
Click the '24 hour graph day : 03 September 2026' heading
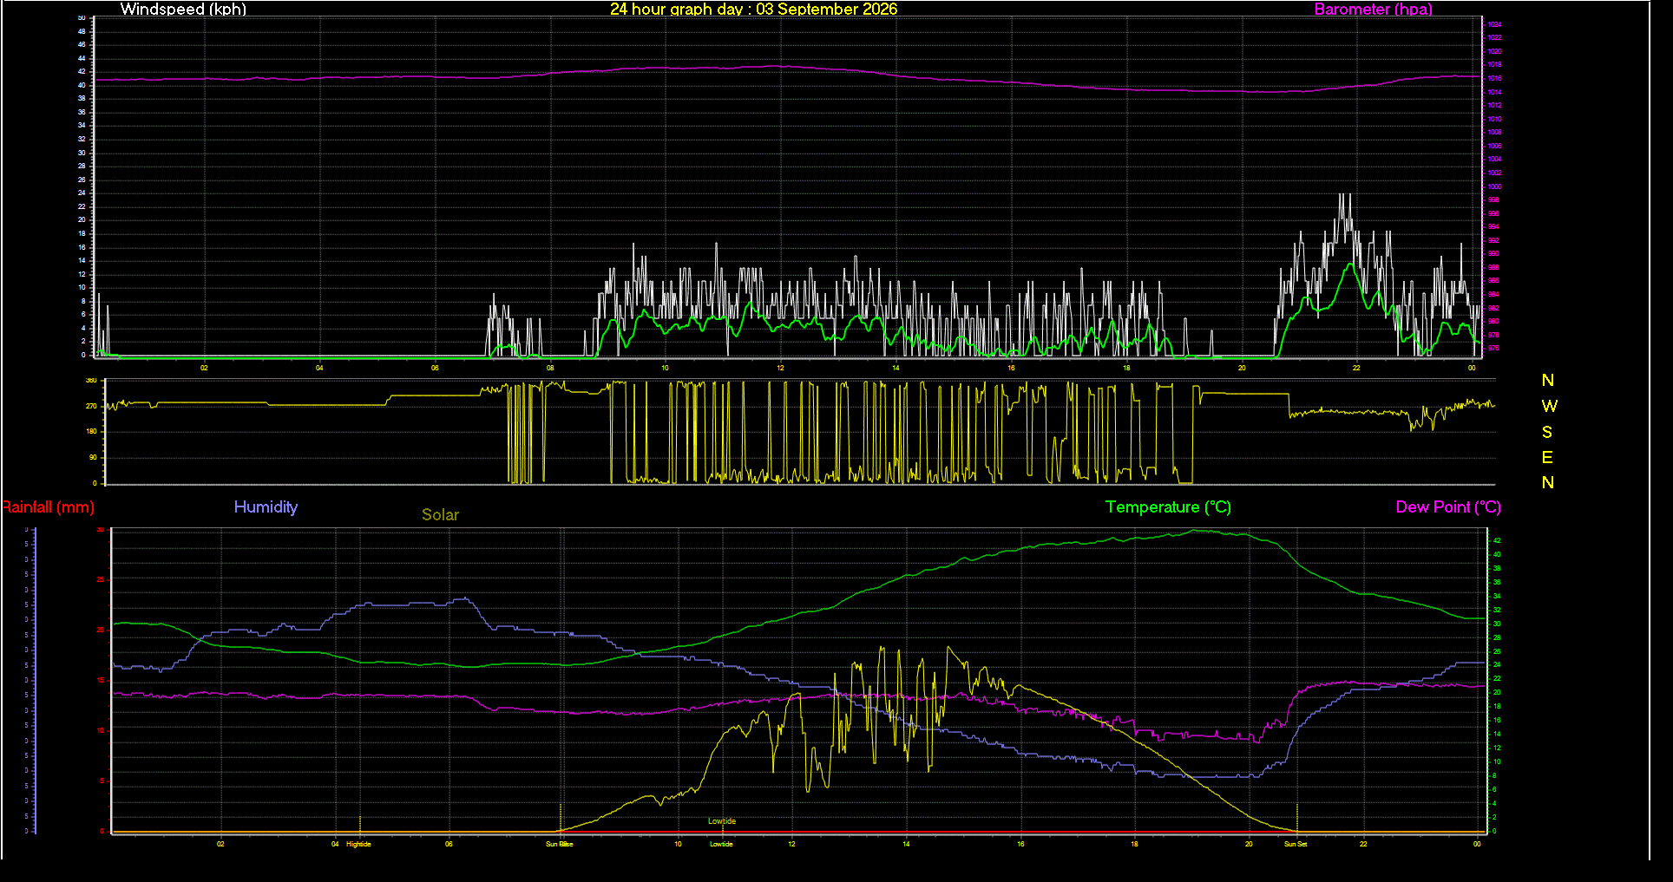(x=753, y=10)
